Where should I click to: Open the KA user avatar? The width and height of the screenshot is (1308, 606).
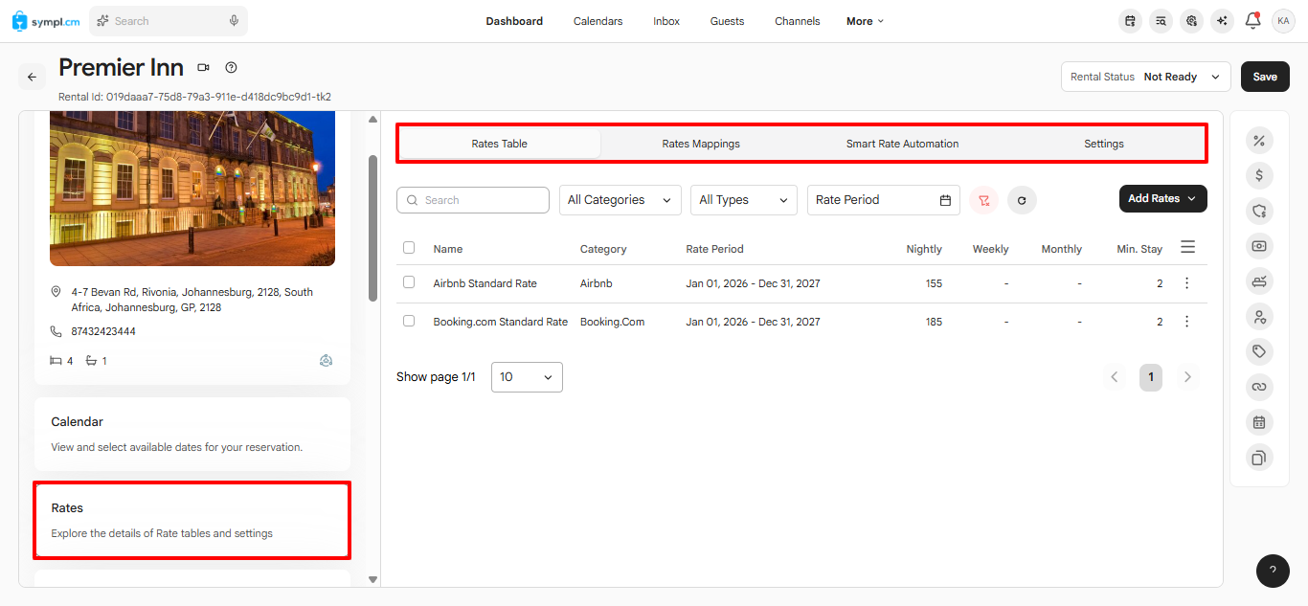click(x=1283, y=21)
